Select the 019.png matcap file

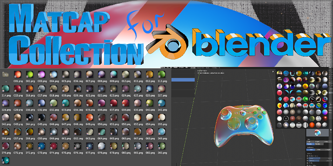pos(65,89)
